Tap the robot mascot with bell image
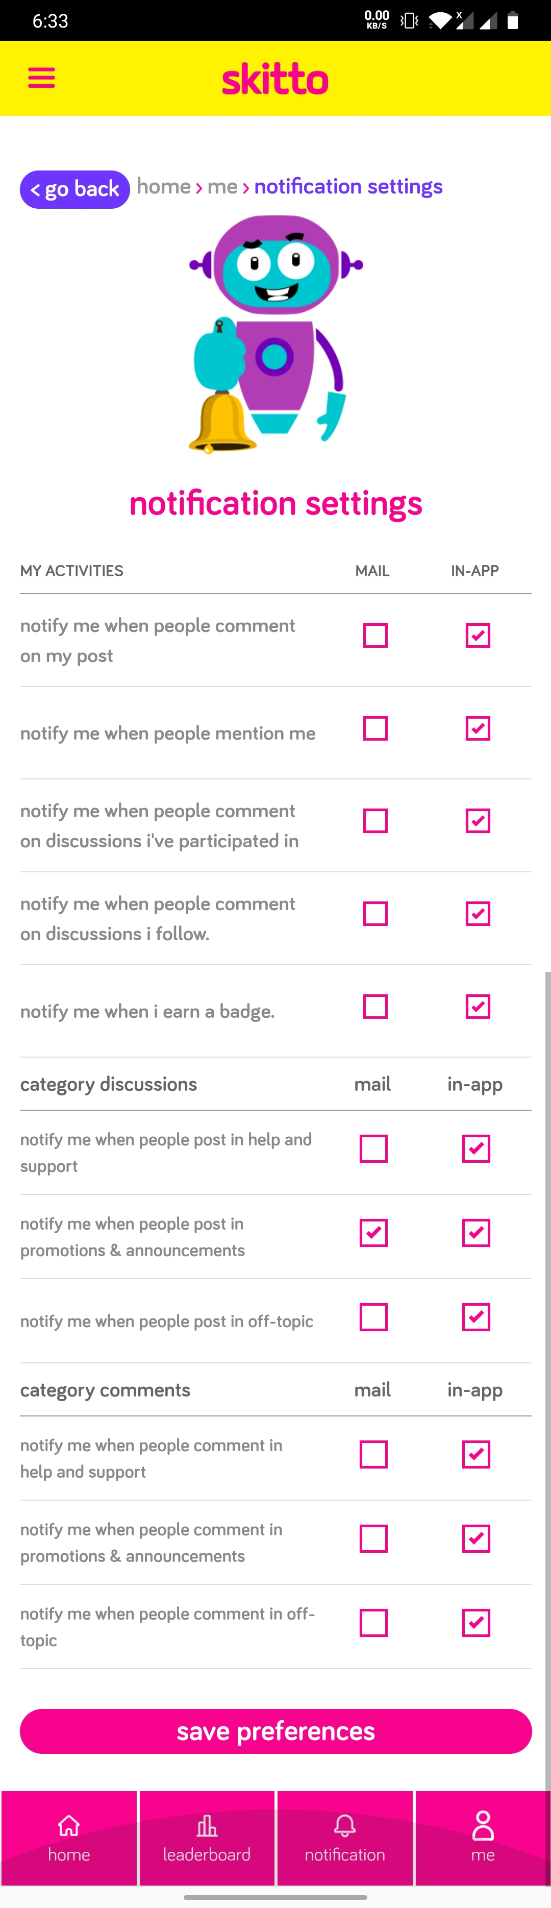The width and height of the screenshot is (551, 1908). (275, 334)
